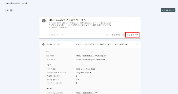Click the 'Sitemaps' label

[x=50, y=56]
